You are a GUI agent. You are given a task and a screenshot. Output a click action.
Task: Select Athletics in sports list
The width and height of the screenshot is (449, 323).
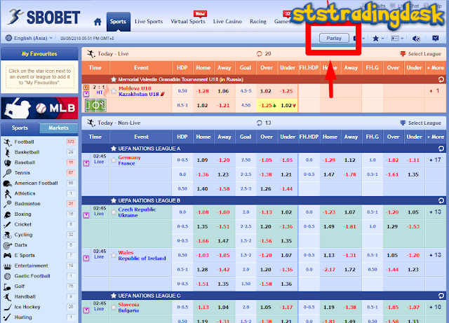[25, 193]
